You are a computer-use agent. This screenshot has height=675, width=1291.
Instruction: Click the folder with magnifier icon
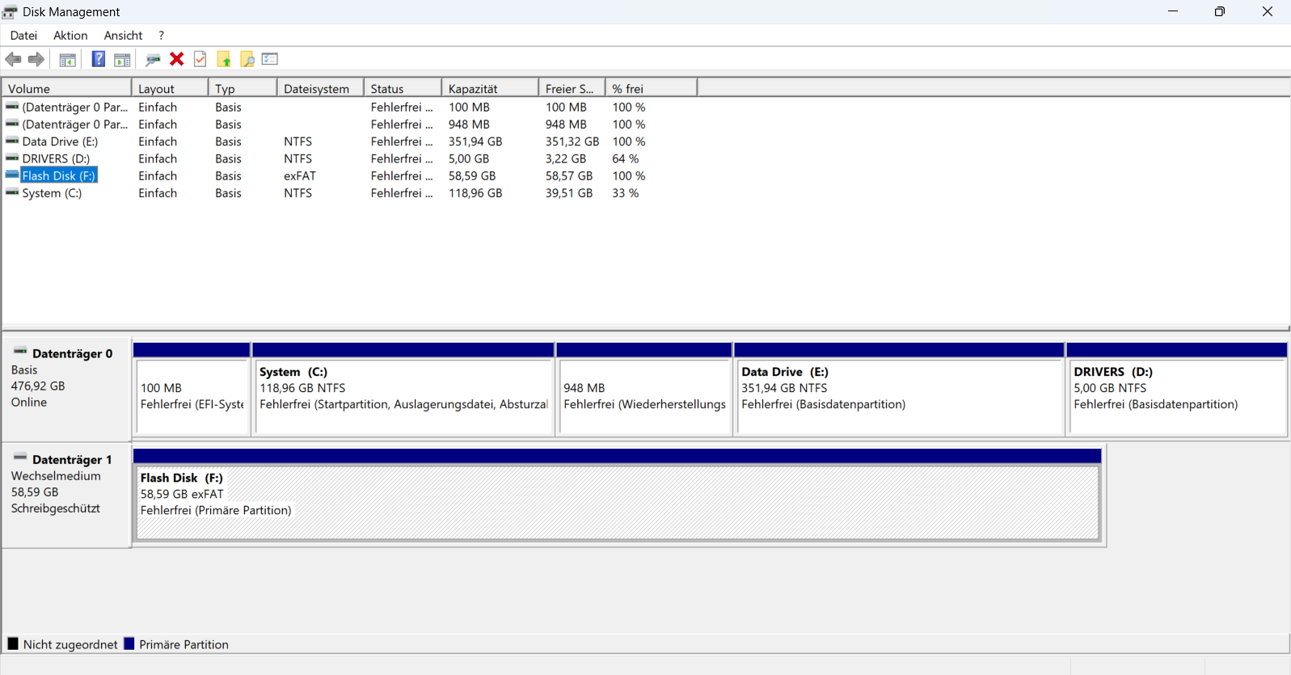[247, 59]
